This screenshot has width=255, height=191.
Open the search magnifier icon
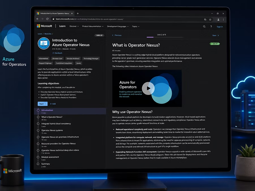click(204, 27)
